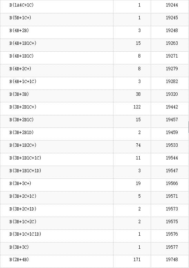The width and height of the screenshot is (189, 268).
Task: Click the count 122 cell
Action: [x=137, y=107]
